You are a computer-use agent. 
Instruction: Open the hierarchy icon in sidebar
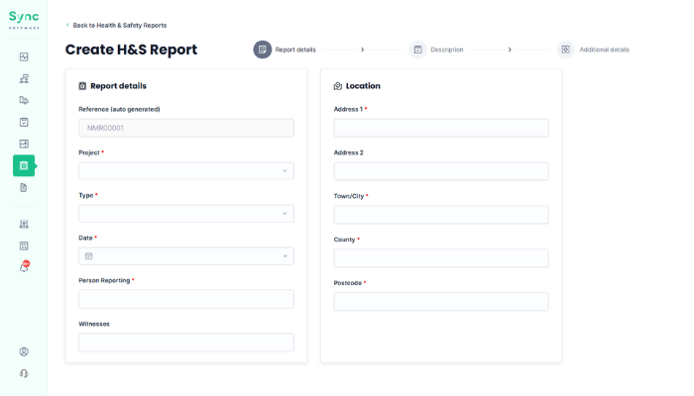click(24, 78)
